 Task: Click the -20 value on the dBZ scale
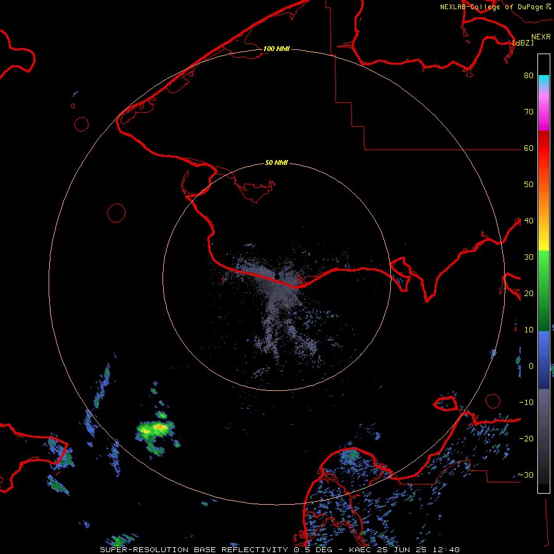coord(526,438)
